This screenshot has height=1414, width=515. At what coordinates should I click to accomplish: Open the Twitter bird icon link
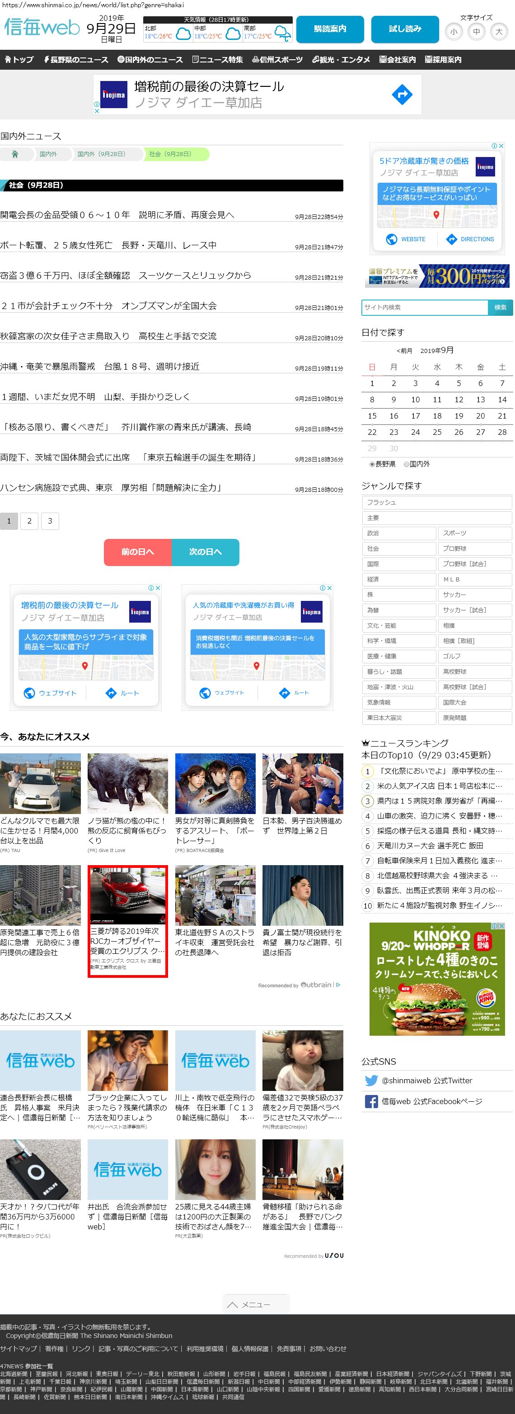371,1080
